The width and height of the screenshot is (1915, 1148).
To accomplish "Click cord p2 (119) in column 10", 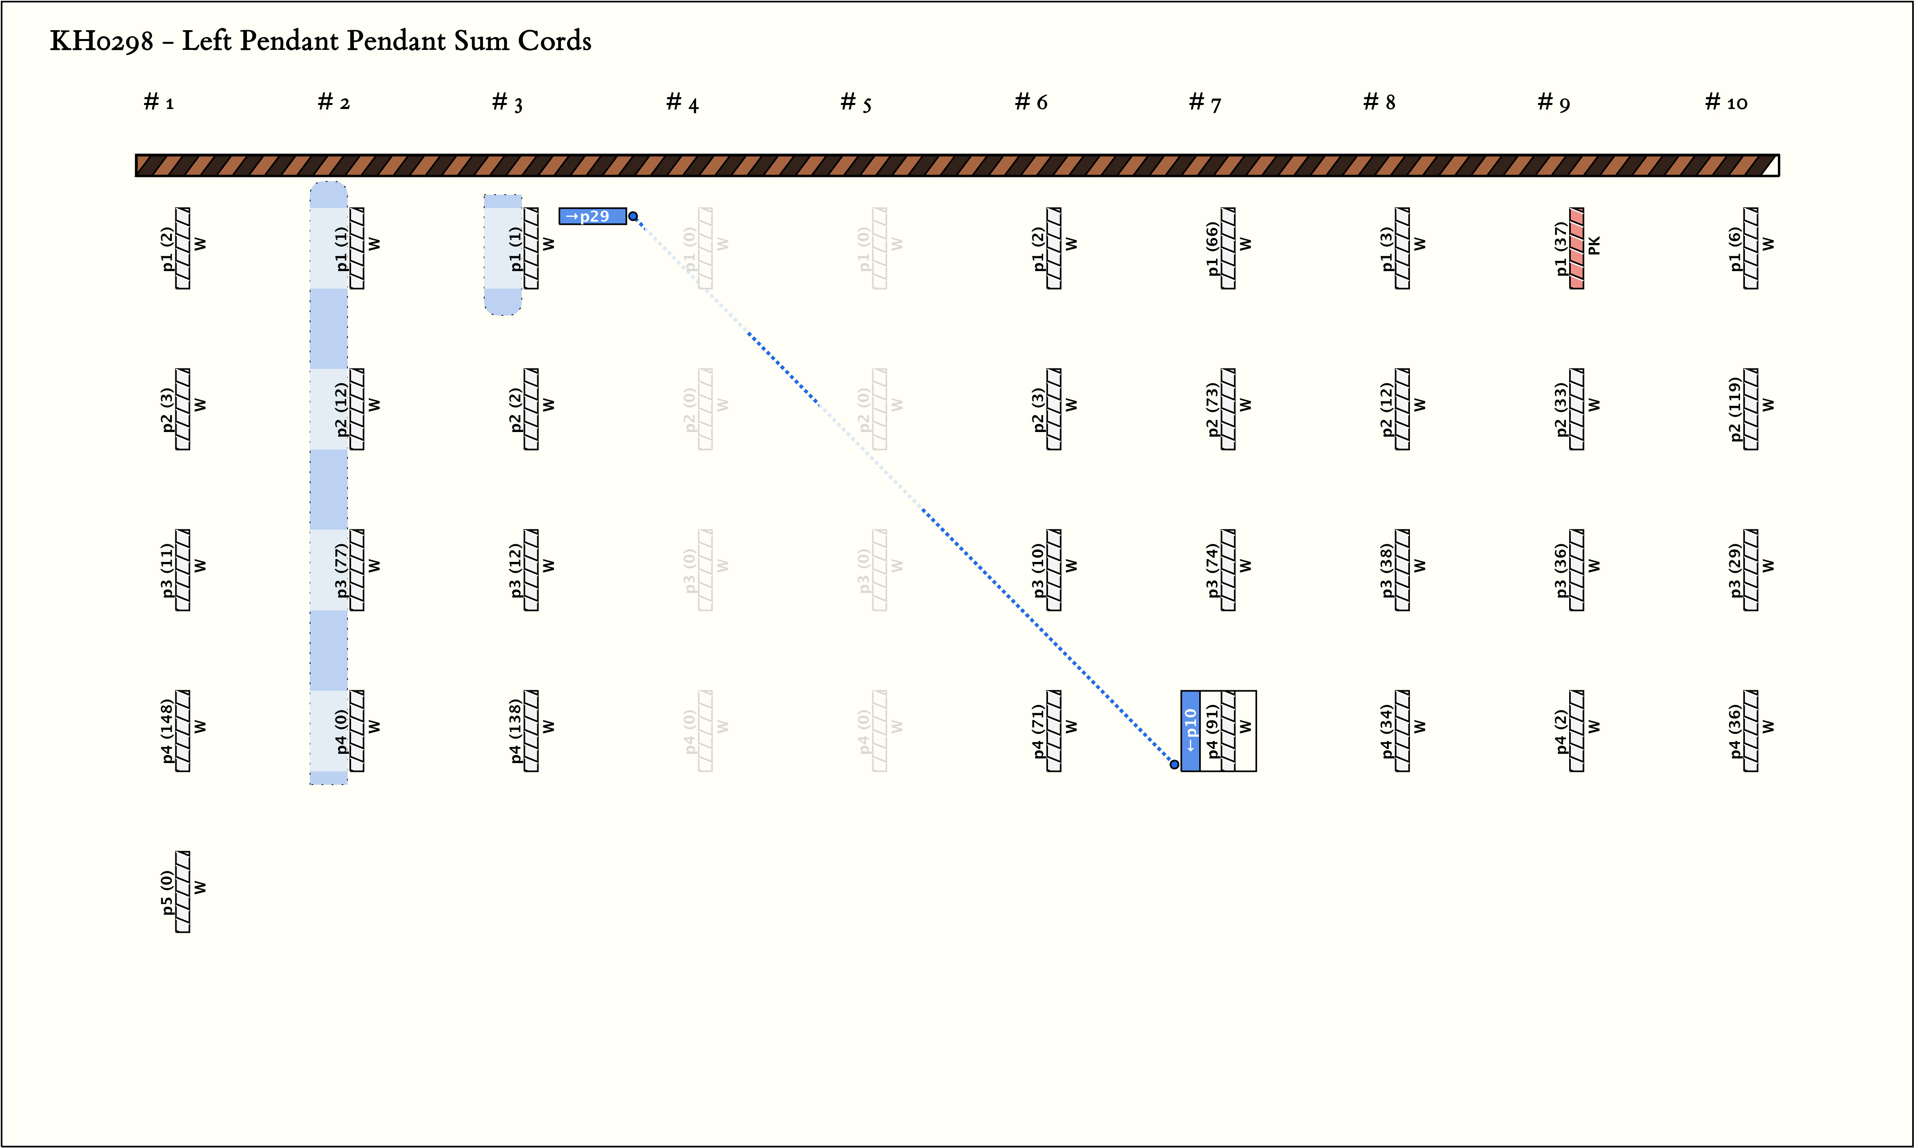I will (x=1750, y=409).
